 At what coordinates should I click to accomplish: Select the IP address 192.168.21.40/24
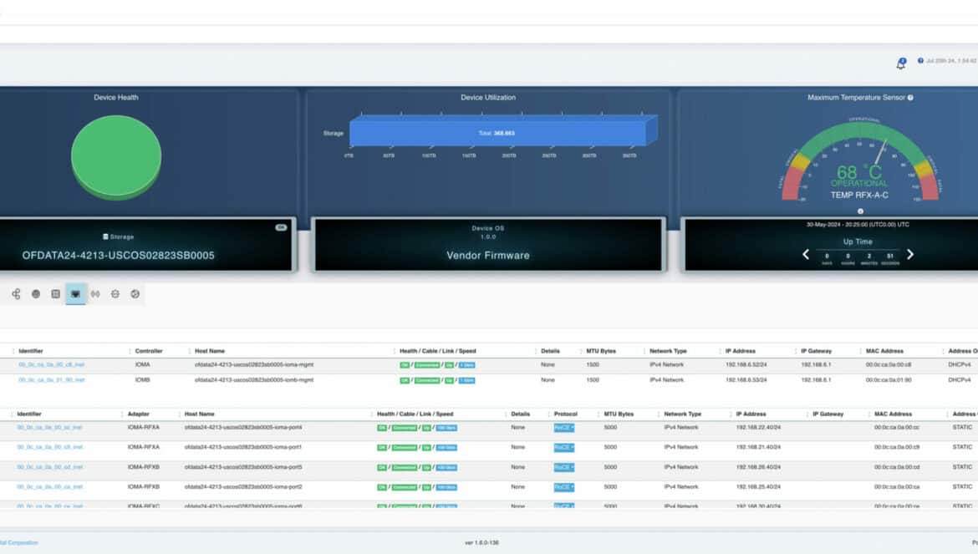758,447
